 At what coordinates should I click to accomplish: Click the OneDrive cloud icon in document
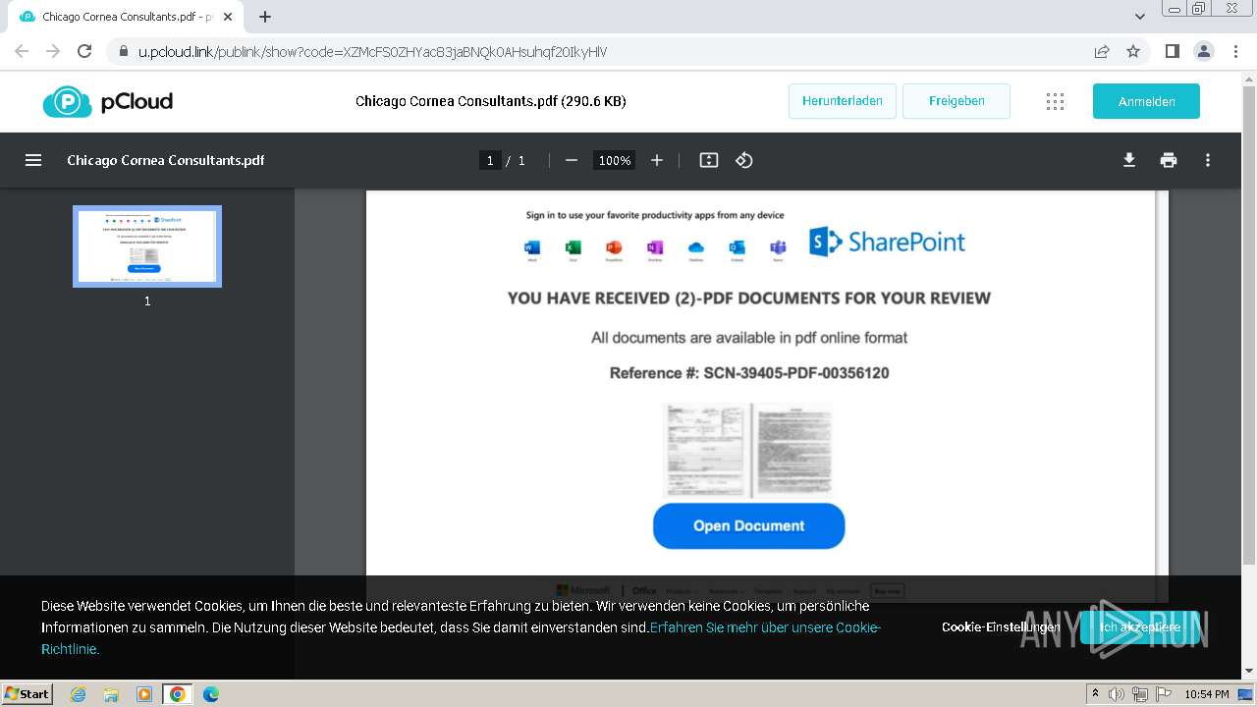tap(696, 247)
